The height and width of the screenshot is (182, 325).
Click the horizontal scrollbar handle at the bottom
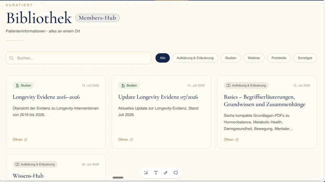[118, 178]
